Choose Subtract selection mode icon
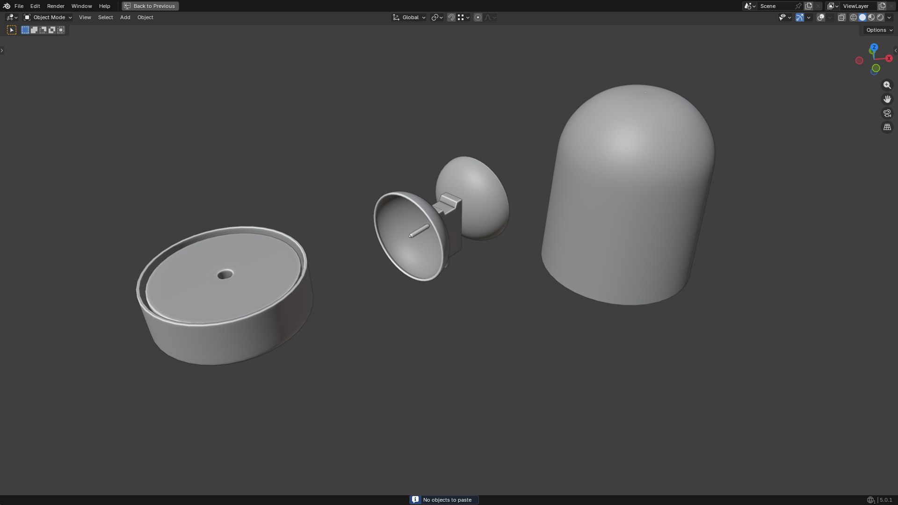Viewport: 898px width, 505px height. tap(43, 30)
